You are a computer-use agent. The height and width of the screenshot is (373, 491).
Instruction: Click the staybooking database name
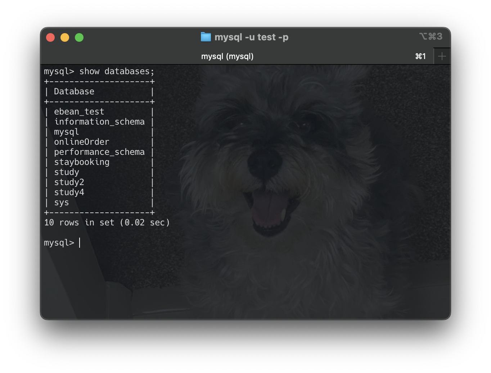coord(82,162)
